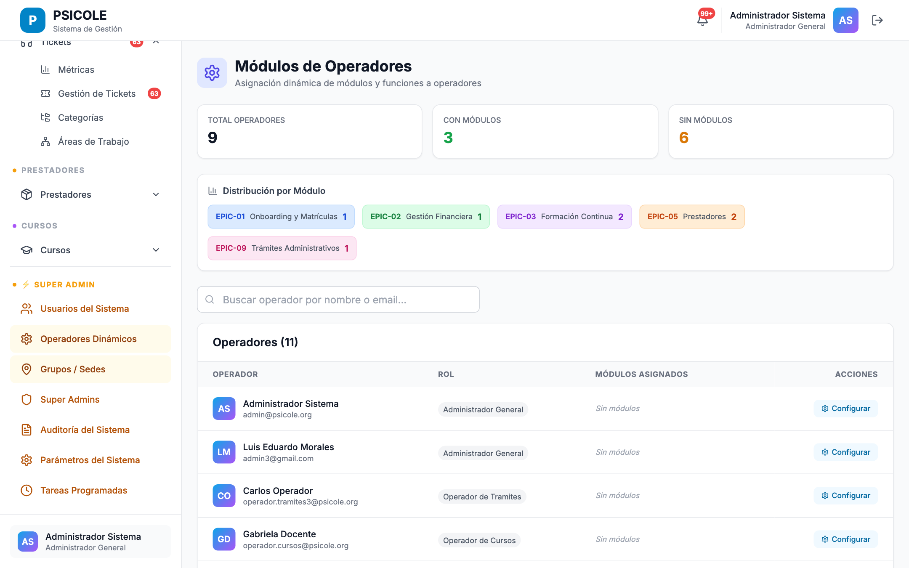Click the Con Módulos card
This screenshot has width=909, height=568.
pos(545,132)
